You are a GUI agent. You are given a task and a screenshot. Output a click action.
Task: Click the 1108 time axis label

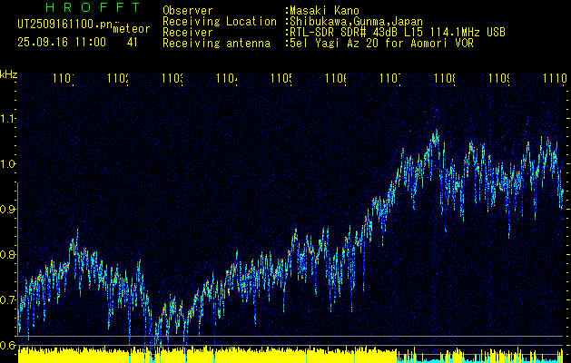(445, 78)
